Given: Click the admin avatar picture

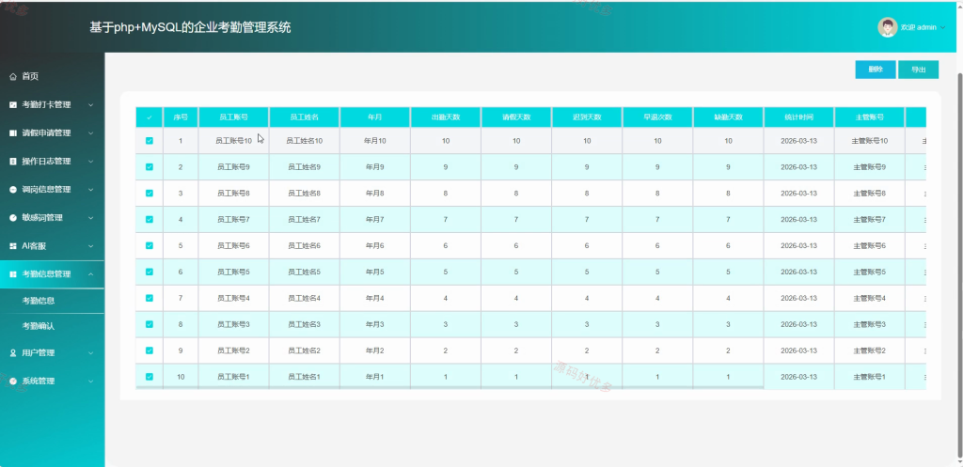Looking at the screenshot, I should coord(888,27).
